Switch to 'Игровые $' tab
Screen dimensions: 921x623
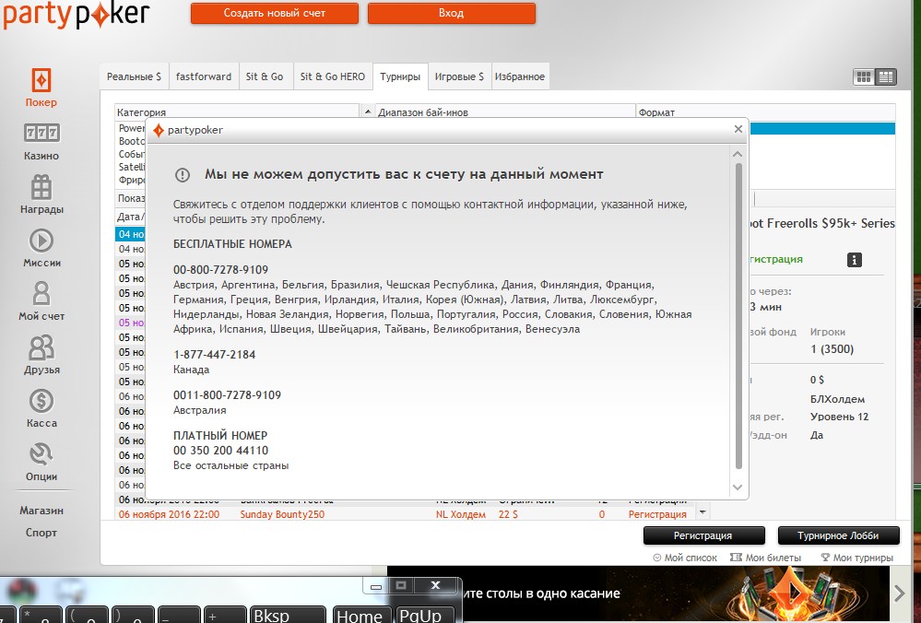click(459, 76)
